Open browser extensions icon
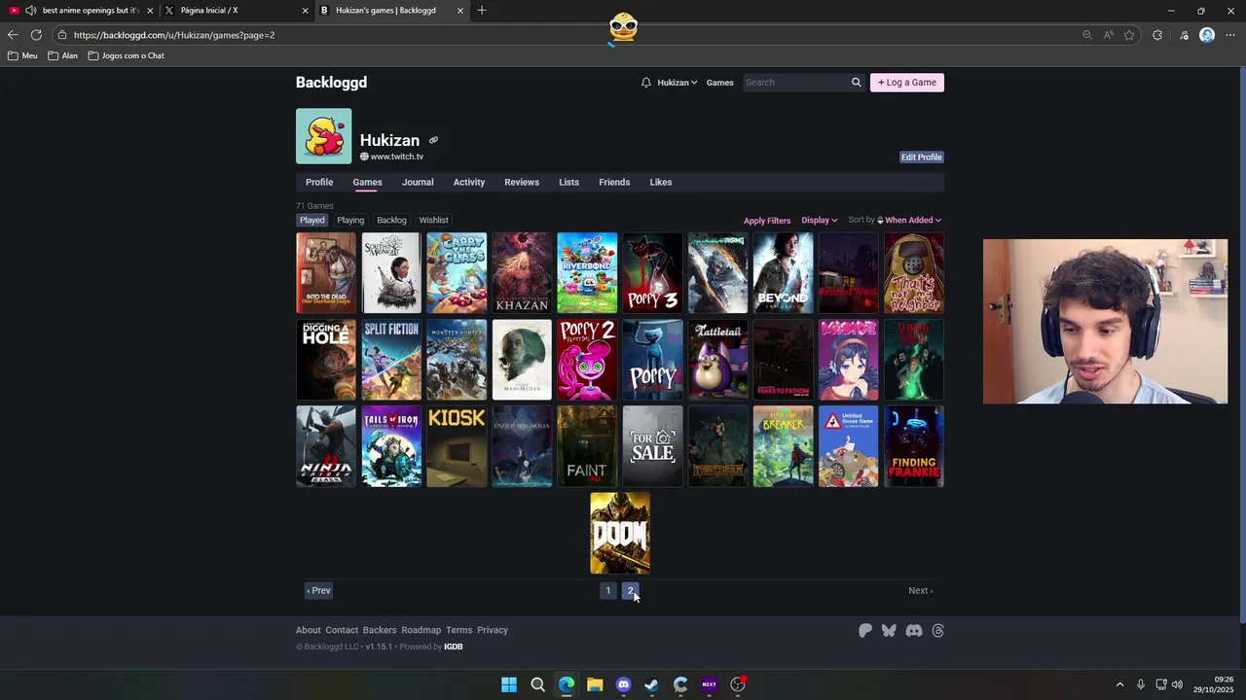Image resolution: width=1246 pixels, height=700 pixels. (x=1157, y=35)
